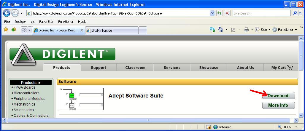Viewport: 305px width, 131px height.
Task: Select the Classroom navigation tab
Action: tap(135, 68)
